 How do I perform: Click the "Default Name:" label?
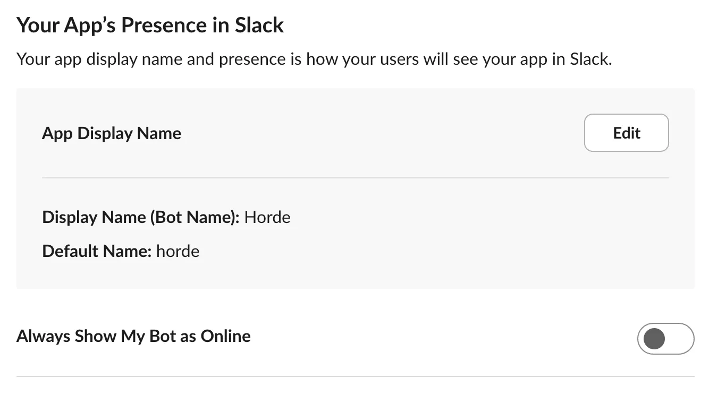(97, 251)
